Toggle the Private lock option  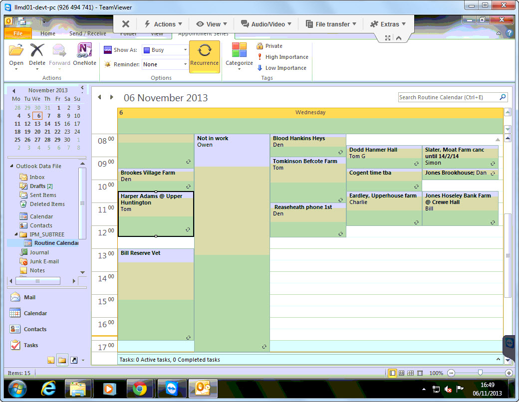(x=269, y=46)
